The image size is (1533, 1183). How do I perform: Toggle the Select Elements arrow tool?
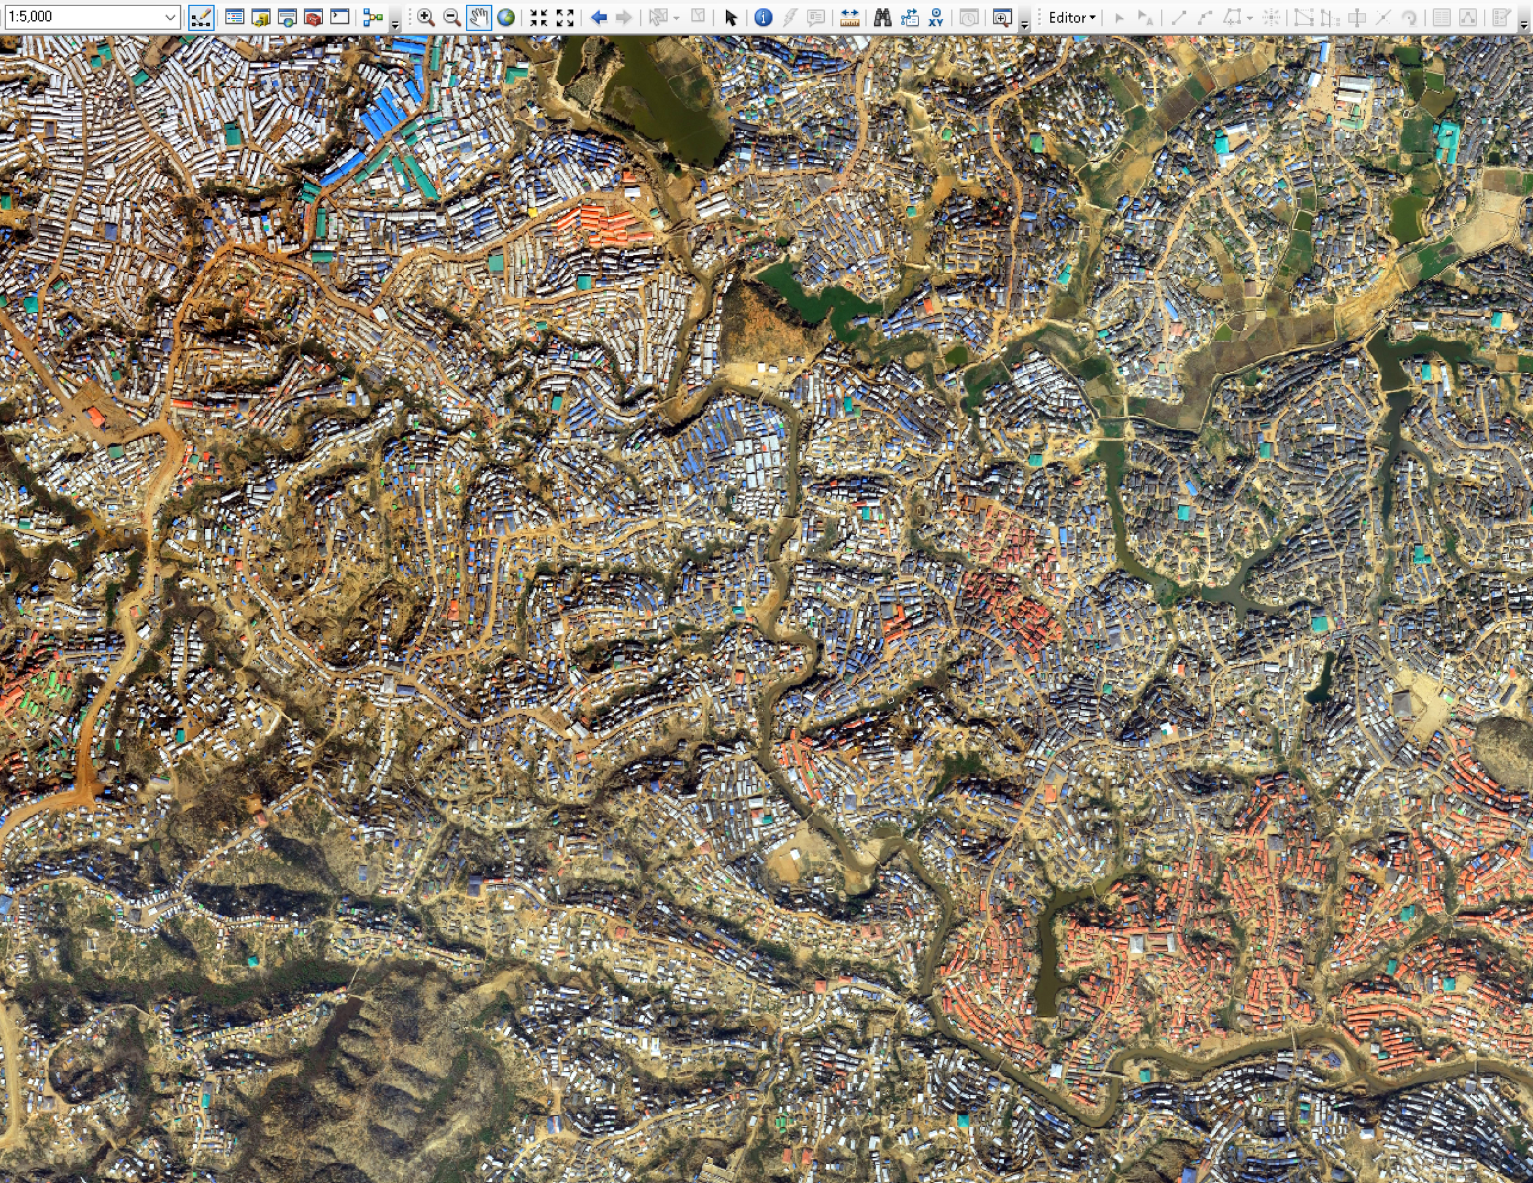pos(730,18)
